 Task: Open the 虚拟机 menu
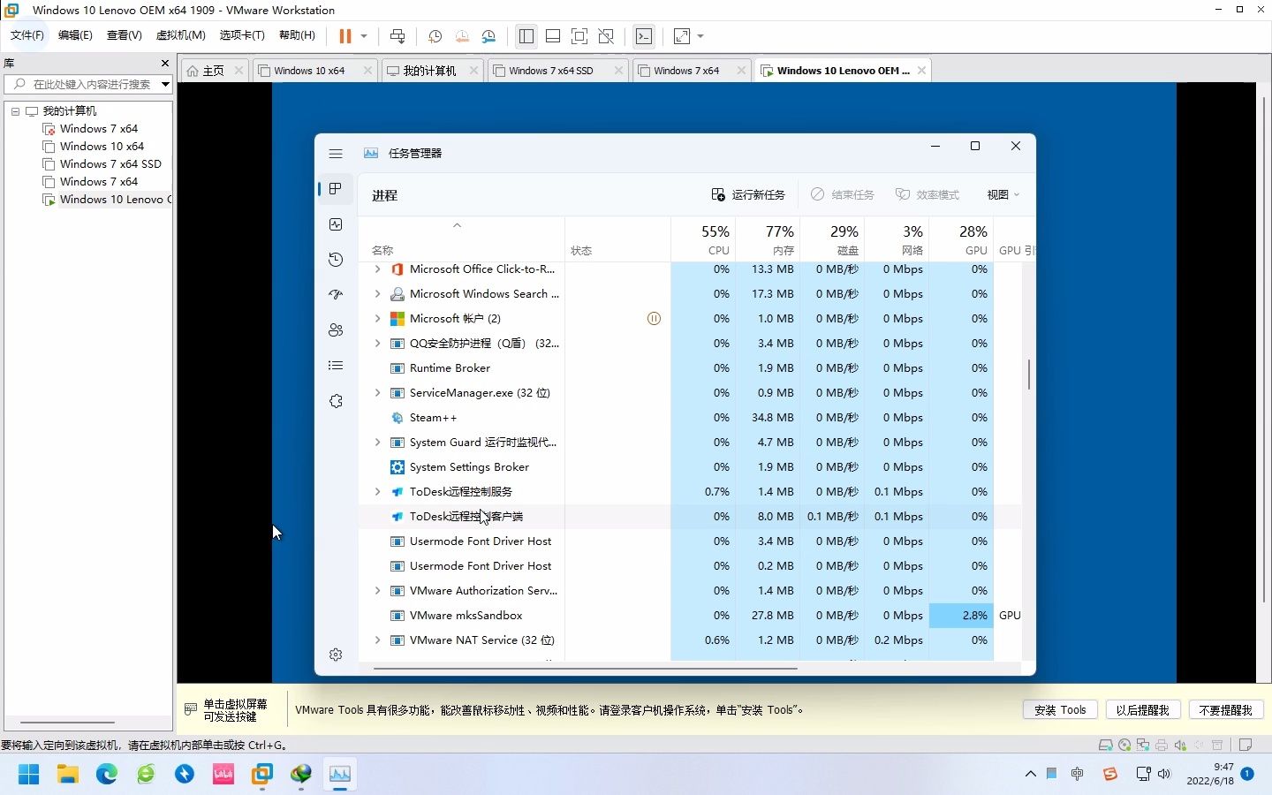pos(180,35)
